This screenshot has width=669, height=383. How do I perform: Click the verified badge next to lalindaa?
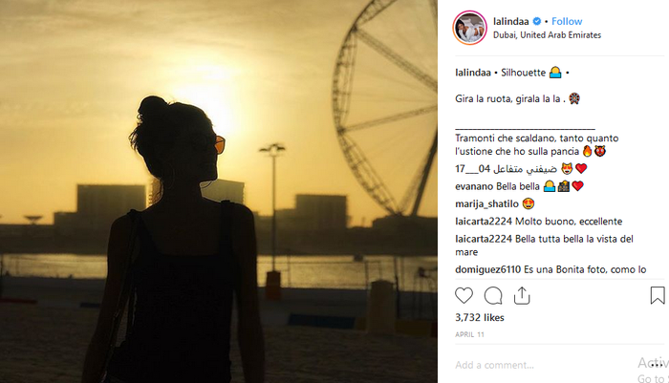(x=537, y=21)
